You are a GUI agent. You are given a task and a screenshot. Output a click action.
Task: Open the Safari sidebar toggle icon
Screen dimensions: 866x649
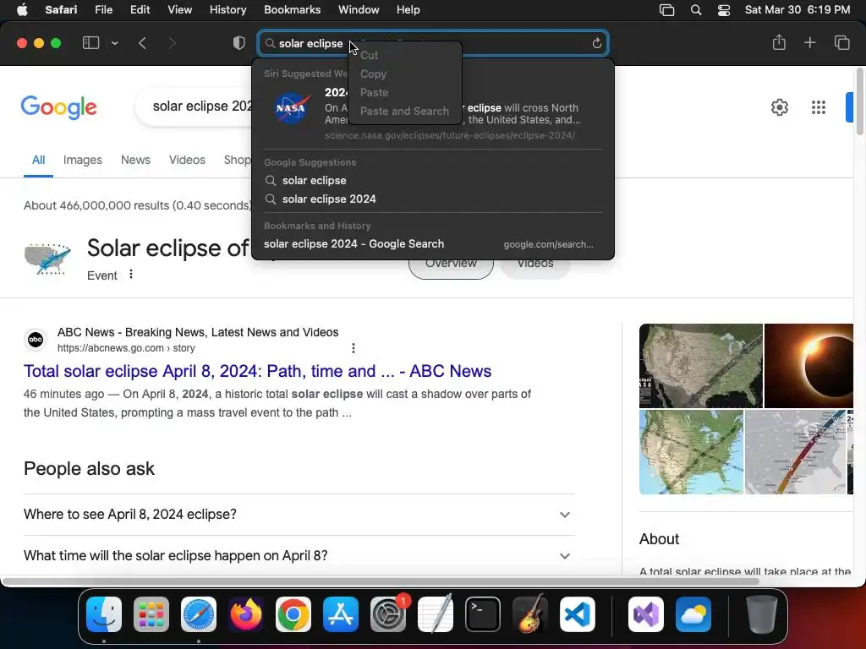90,43
